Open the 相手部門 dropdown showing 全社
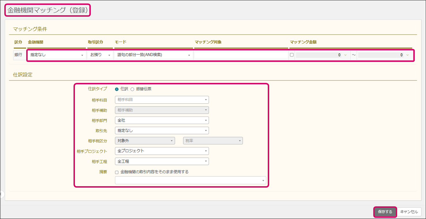 click(x=161, y=120)
